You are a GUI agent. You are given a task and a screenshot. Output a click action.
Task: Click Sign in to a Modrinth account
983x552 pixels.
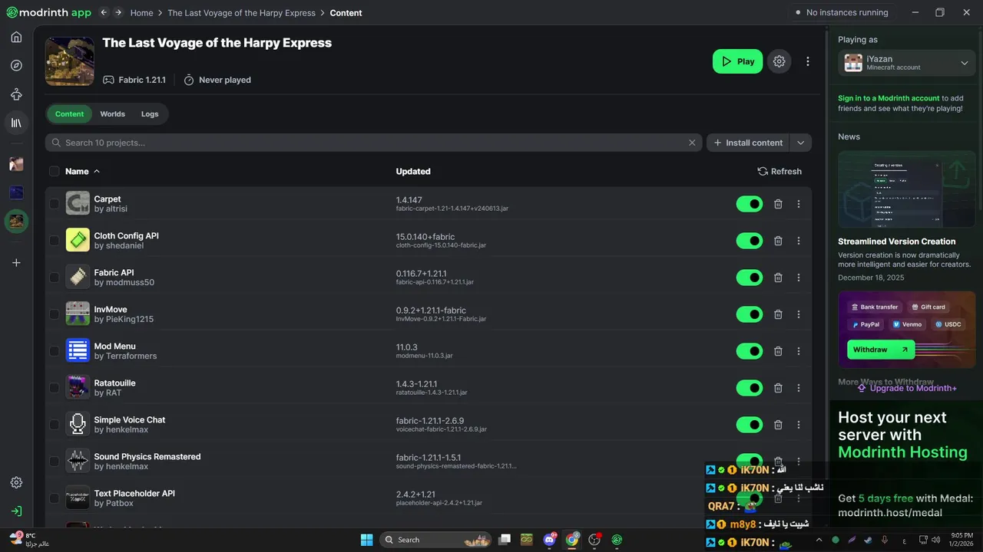(x=889, y=98)
